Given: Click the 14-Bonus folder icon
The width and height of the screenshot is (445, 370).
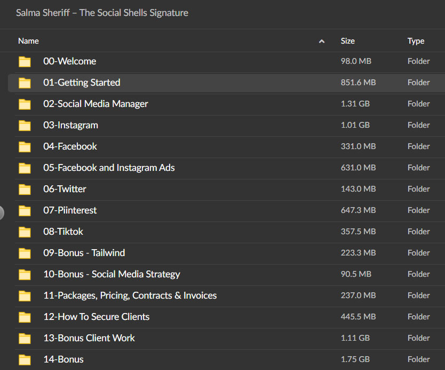Looking at the screenshot, I should tap(25, 359).
